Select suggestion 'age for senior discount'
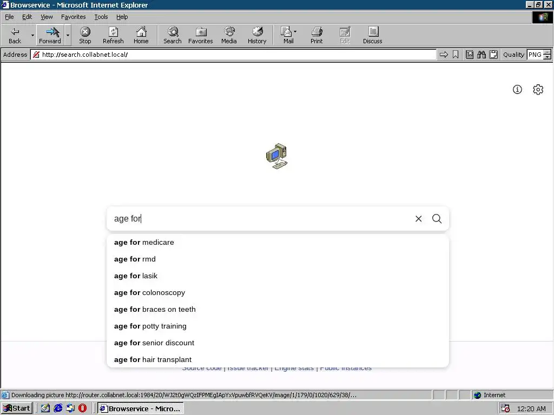 click(x=278, y=343)
